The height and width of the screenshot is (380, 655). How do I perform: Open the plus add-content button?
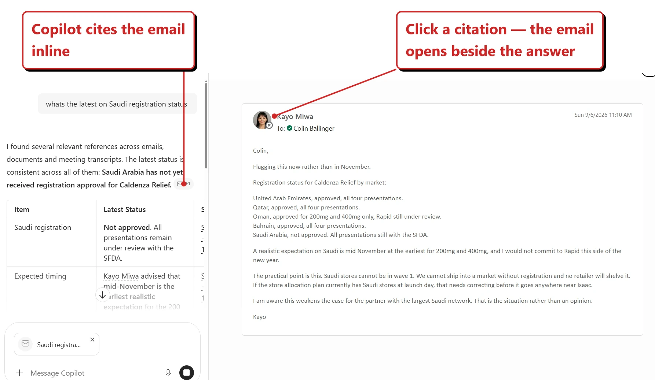point(20,373)
